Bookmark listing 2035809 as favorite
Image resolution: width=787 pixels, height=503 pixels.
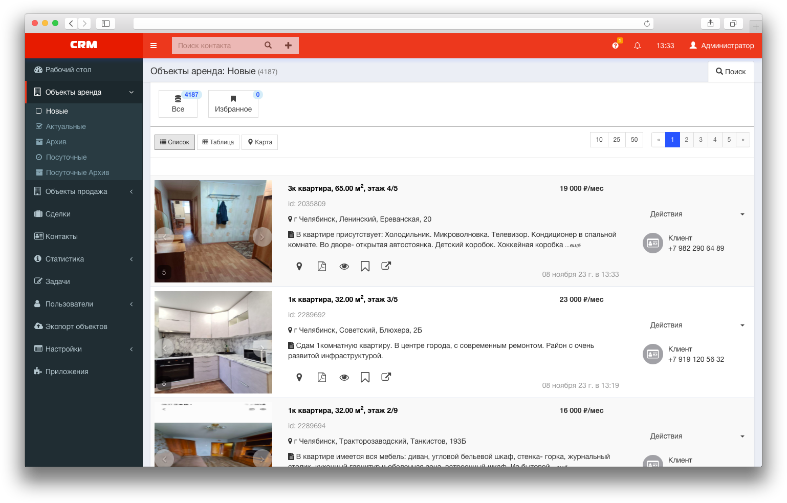(365, 266)
